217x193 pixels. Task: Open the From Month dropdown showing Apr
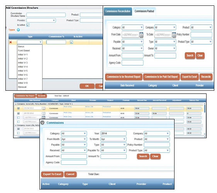click(74, 139)
